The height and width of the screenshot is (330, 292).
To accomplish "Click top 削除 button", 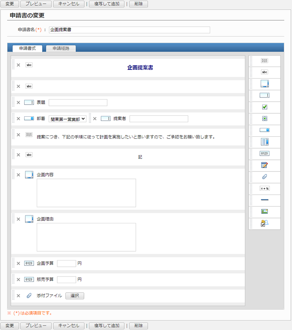I will (x=138, y=4).
